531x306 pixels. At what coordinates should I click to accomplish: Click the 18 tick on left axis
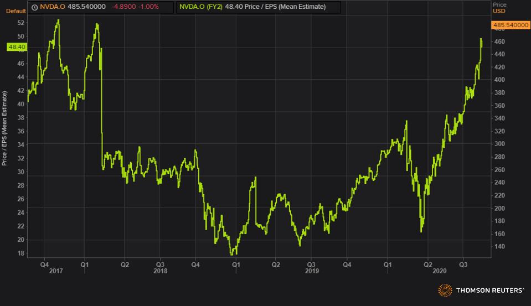pos(21,253)
